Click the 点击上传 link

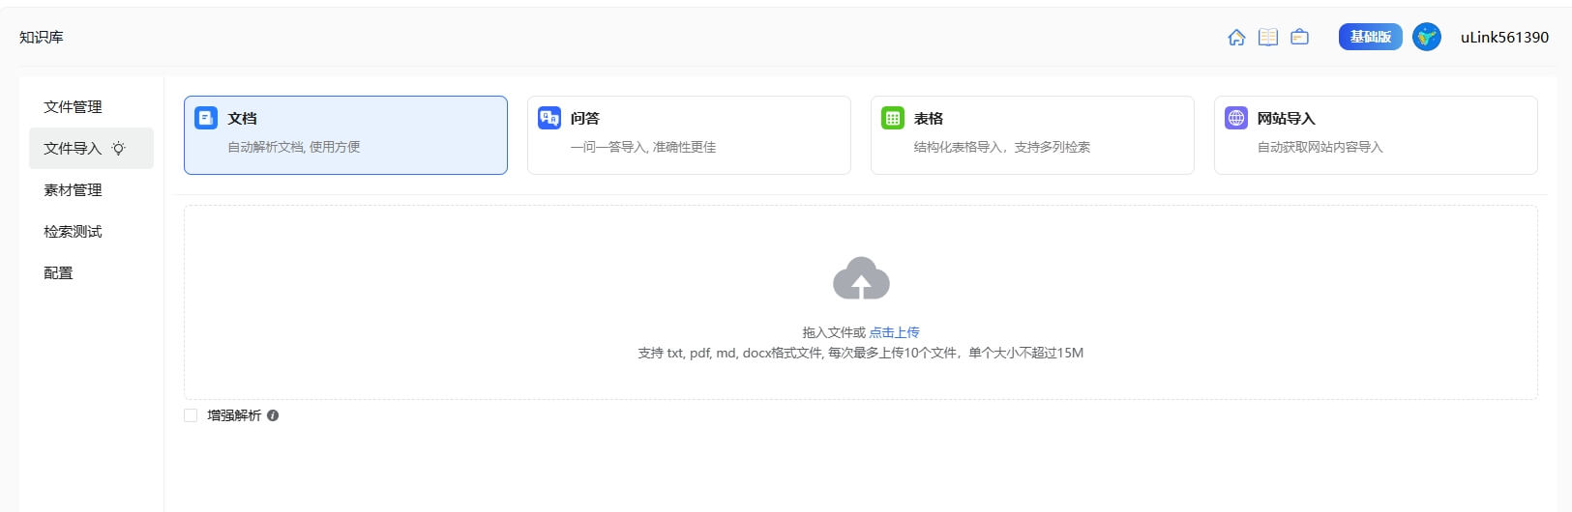894,332
